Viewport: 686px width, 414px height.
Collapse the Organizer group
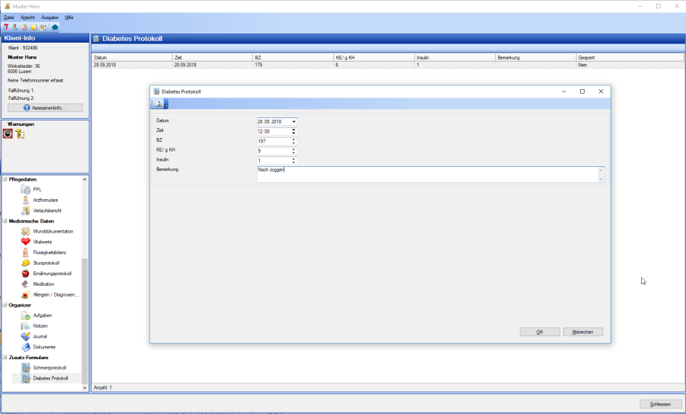coord(5,305)
